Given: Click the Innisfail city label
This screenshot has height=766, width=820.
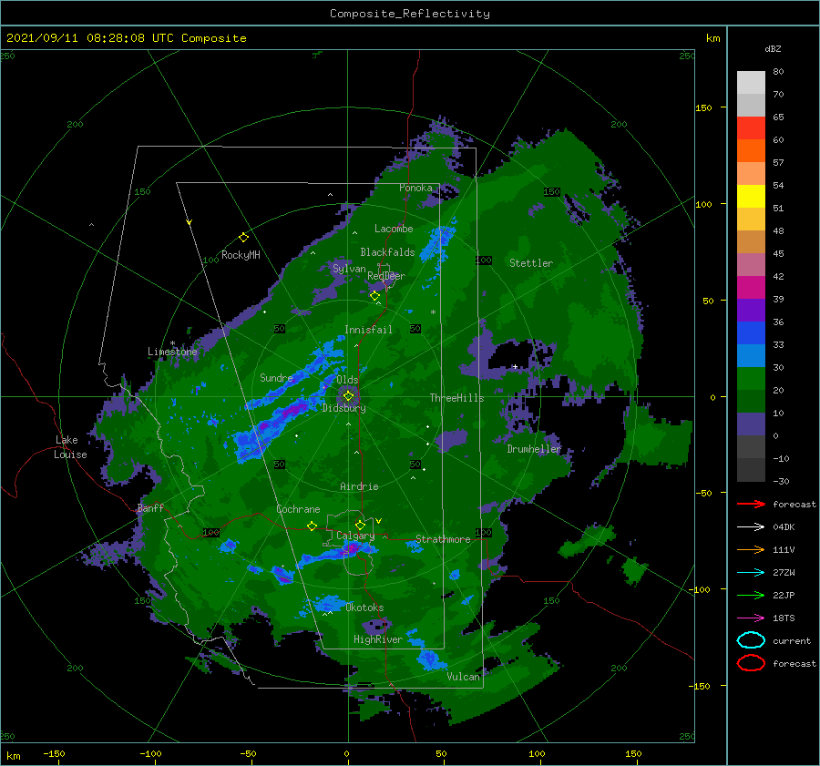Looking at the screenshot, I should pos(368,330).
